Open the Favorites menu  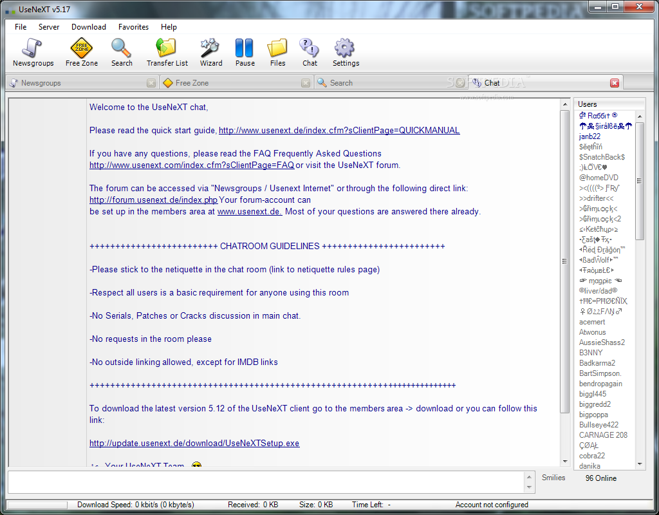[133, 27]
